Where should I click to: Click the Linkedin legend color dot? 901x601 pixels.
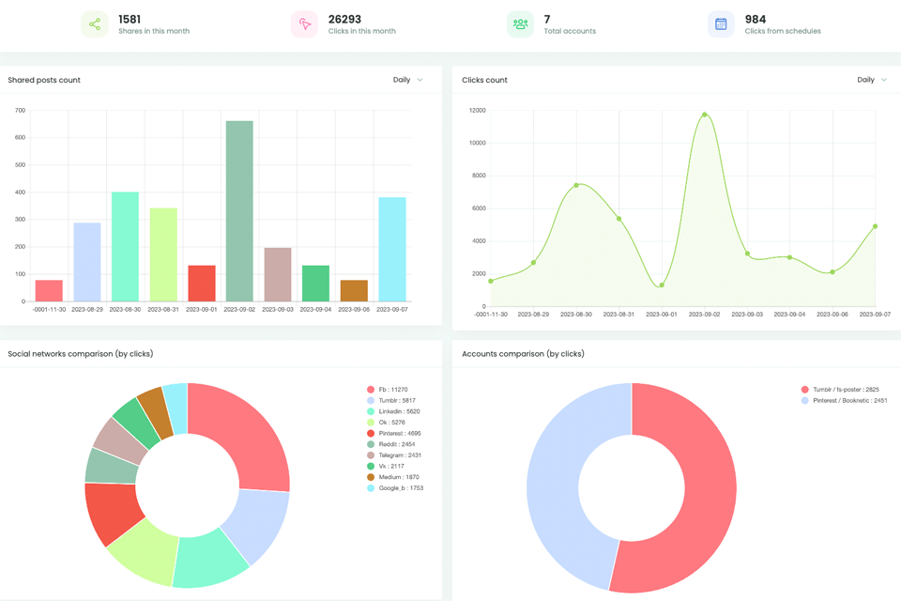pyautogui.click(x=371, y=411)
